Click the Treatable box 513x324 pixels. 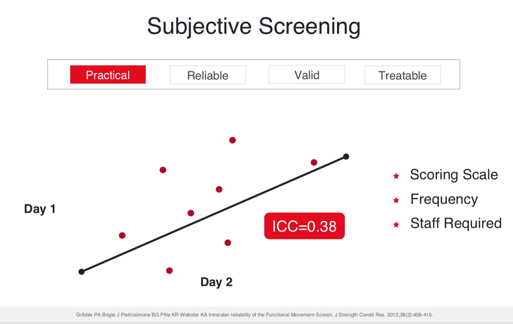(x=402, y=75)
